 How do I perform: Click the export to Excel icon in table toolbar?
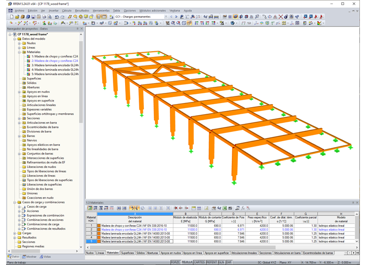click(225, 208)
